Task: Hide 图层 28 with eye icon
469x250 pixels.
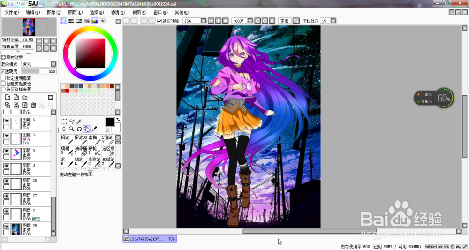Action: pyautogui.click(x=6, y=181)
